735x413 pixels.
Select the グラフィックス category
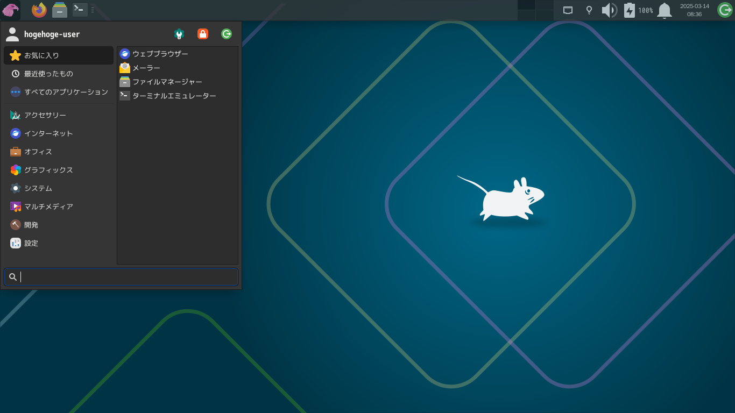[x=59, y=170]
